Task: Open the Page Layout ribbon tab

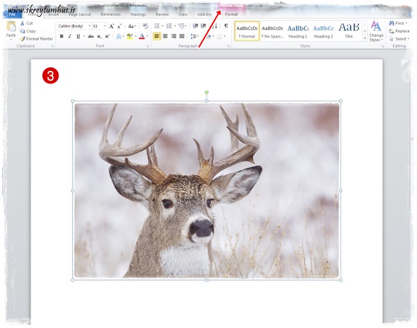Action: (79, 14)
